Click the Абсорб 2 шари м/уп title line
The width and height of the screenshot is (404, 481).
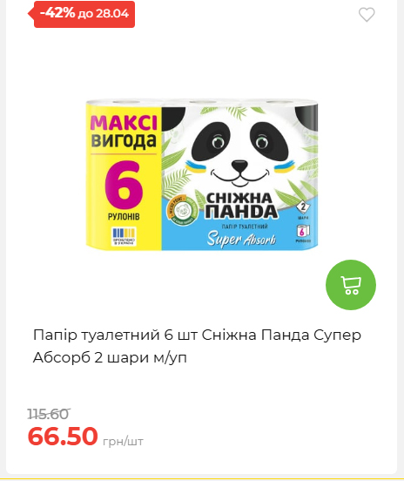coord(110,357)
